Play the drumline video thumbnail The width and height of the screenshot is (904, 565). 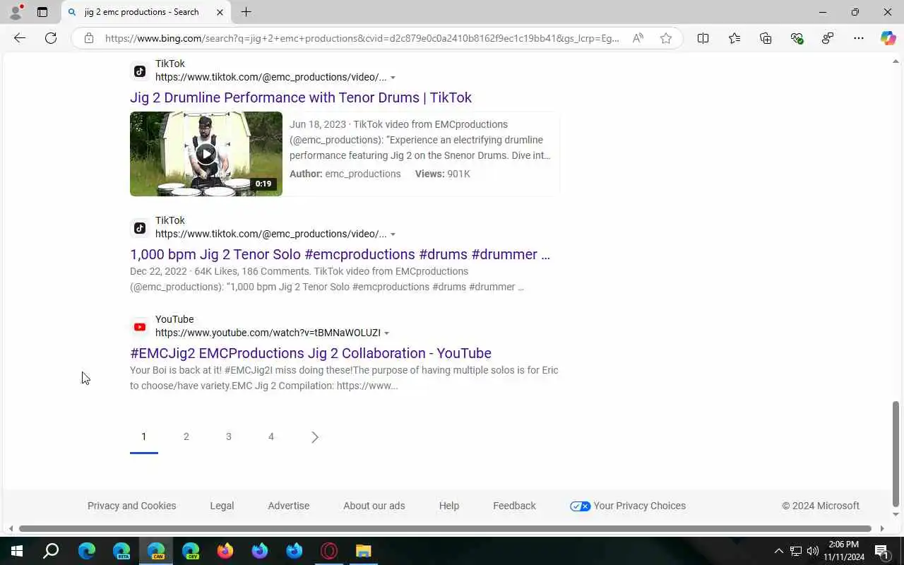(206, 153)
